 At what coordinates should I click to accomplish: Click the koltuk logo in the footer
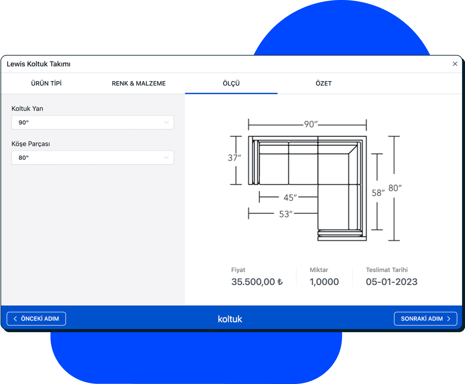[x=230, y=319]
